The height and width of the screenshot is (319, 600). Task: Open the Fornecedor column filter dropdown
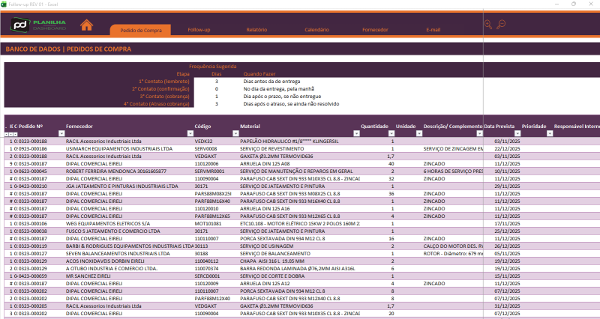[190, 134]
